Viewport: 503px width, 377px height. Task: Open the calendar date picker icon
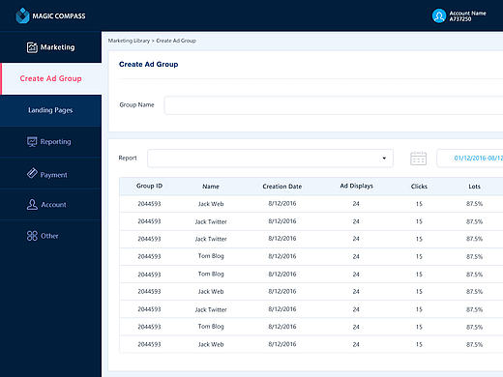(x=418, y=159)
